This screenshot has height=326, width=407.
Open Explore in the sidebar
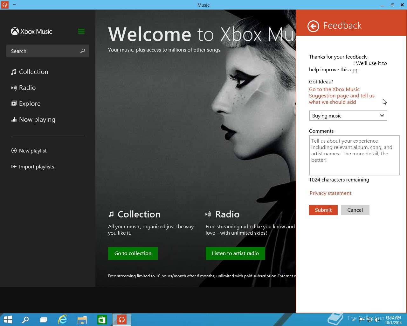click(26, 103)
